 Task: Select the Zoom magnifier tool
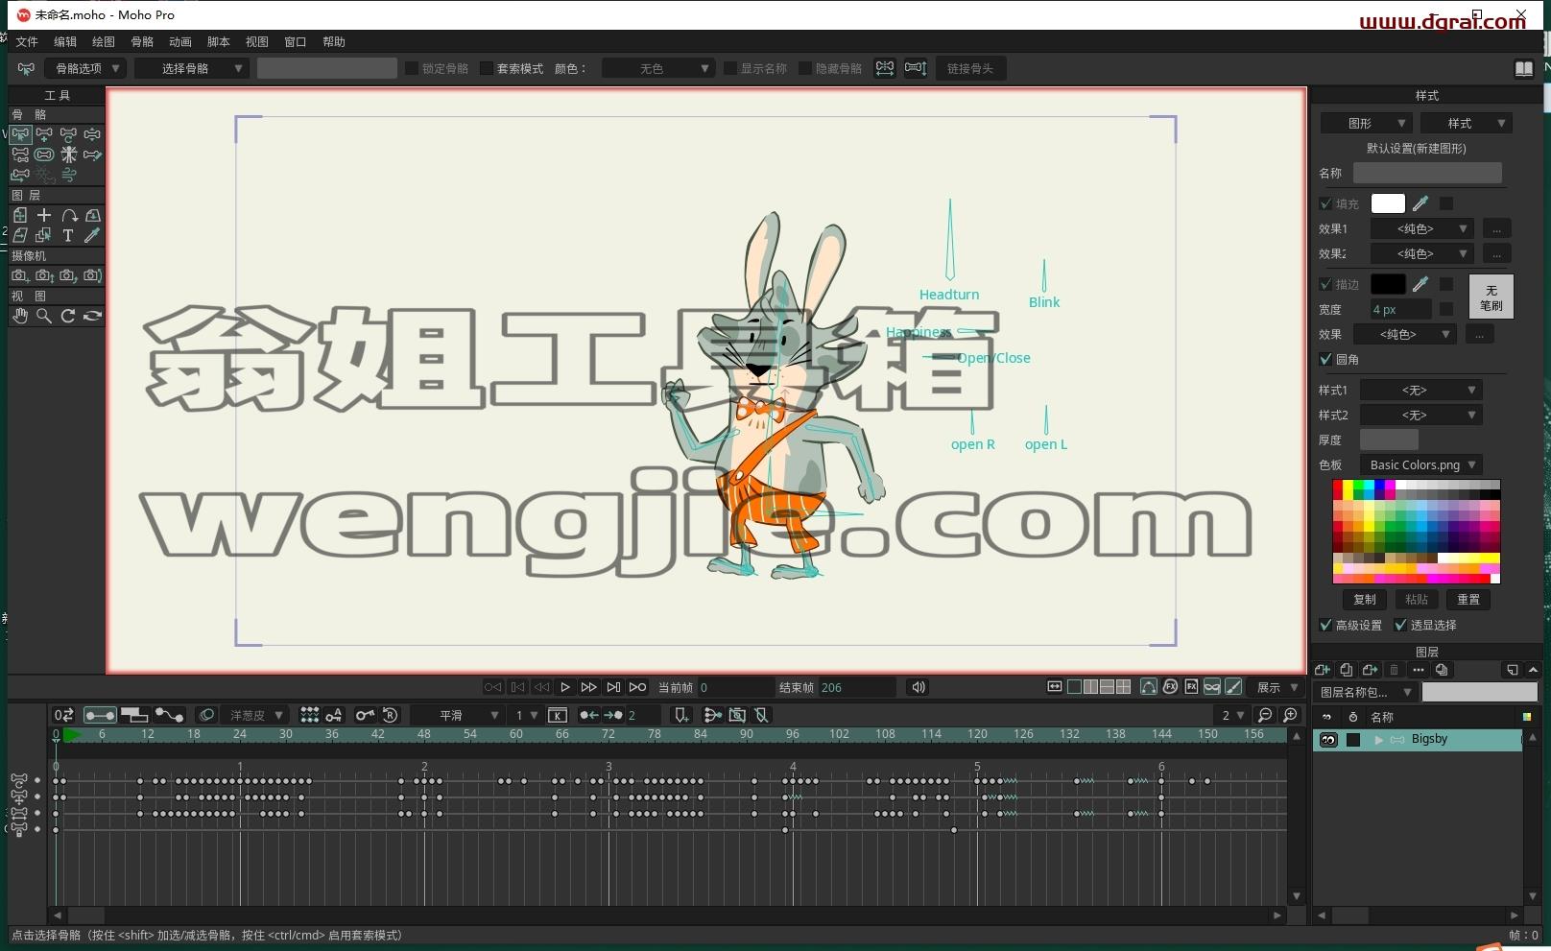(44, 316)
